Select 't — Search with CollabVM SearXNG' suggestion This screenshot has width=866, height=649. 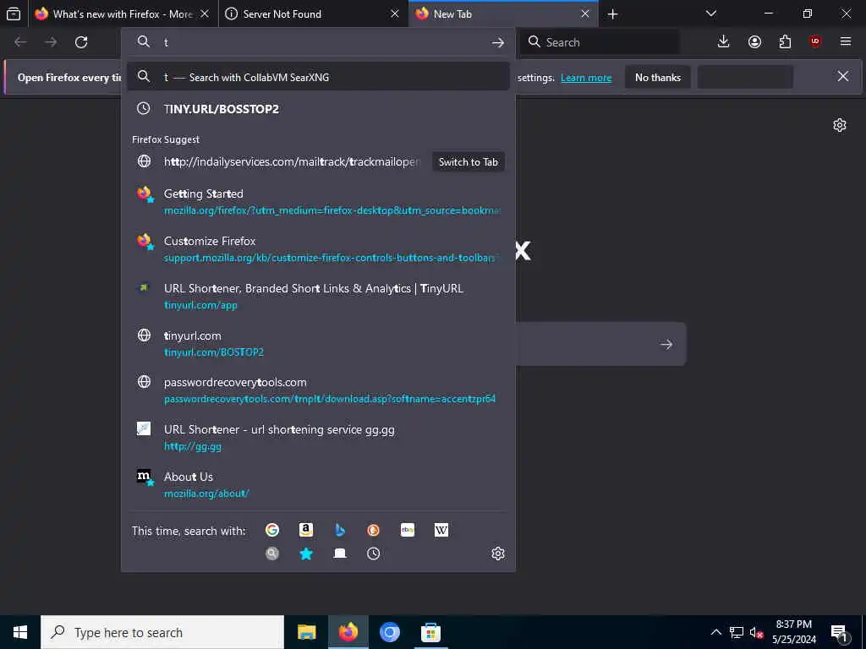click(318, 77)
